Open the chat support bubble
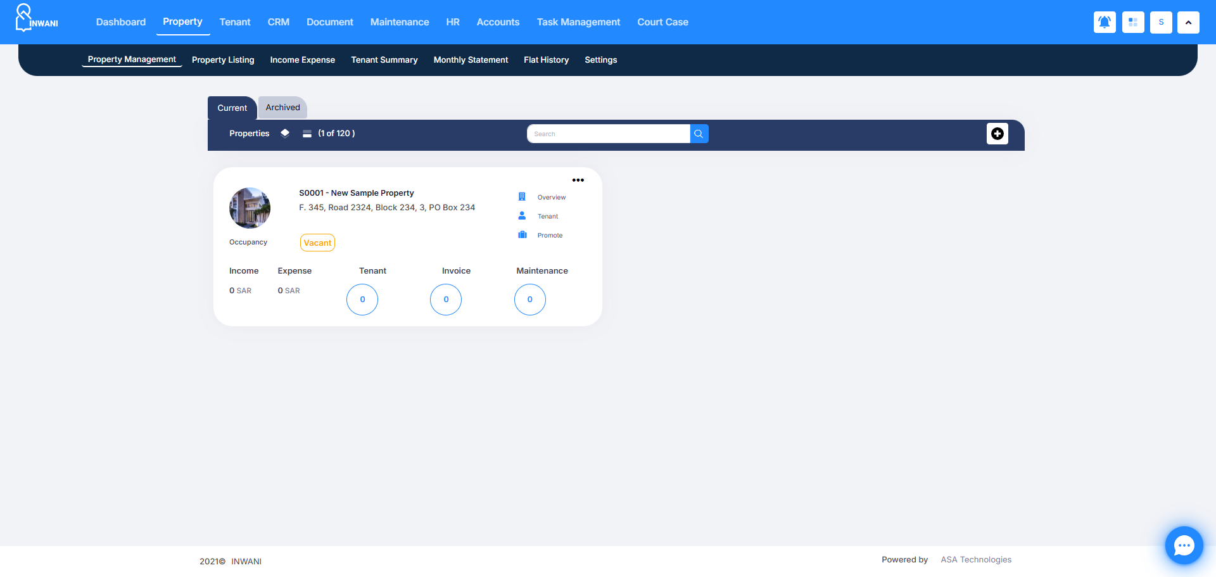Screen dimensions: 1216x577 [x=1184, y=545]
